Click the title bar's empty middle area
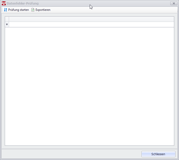 point(113,4)
